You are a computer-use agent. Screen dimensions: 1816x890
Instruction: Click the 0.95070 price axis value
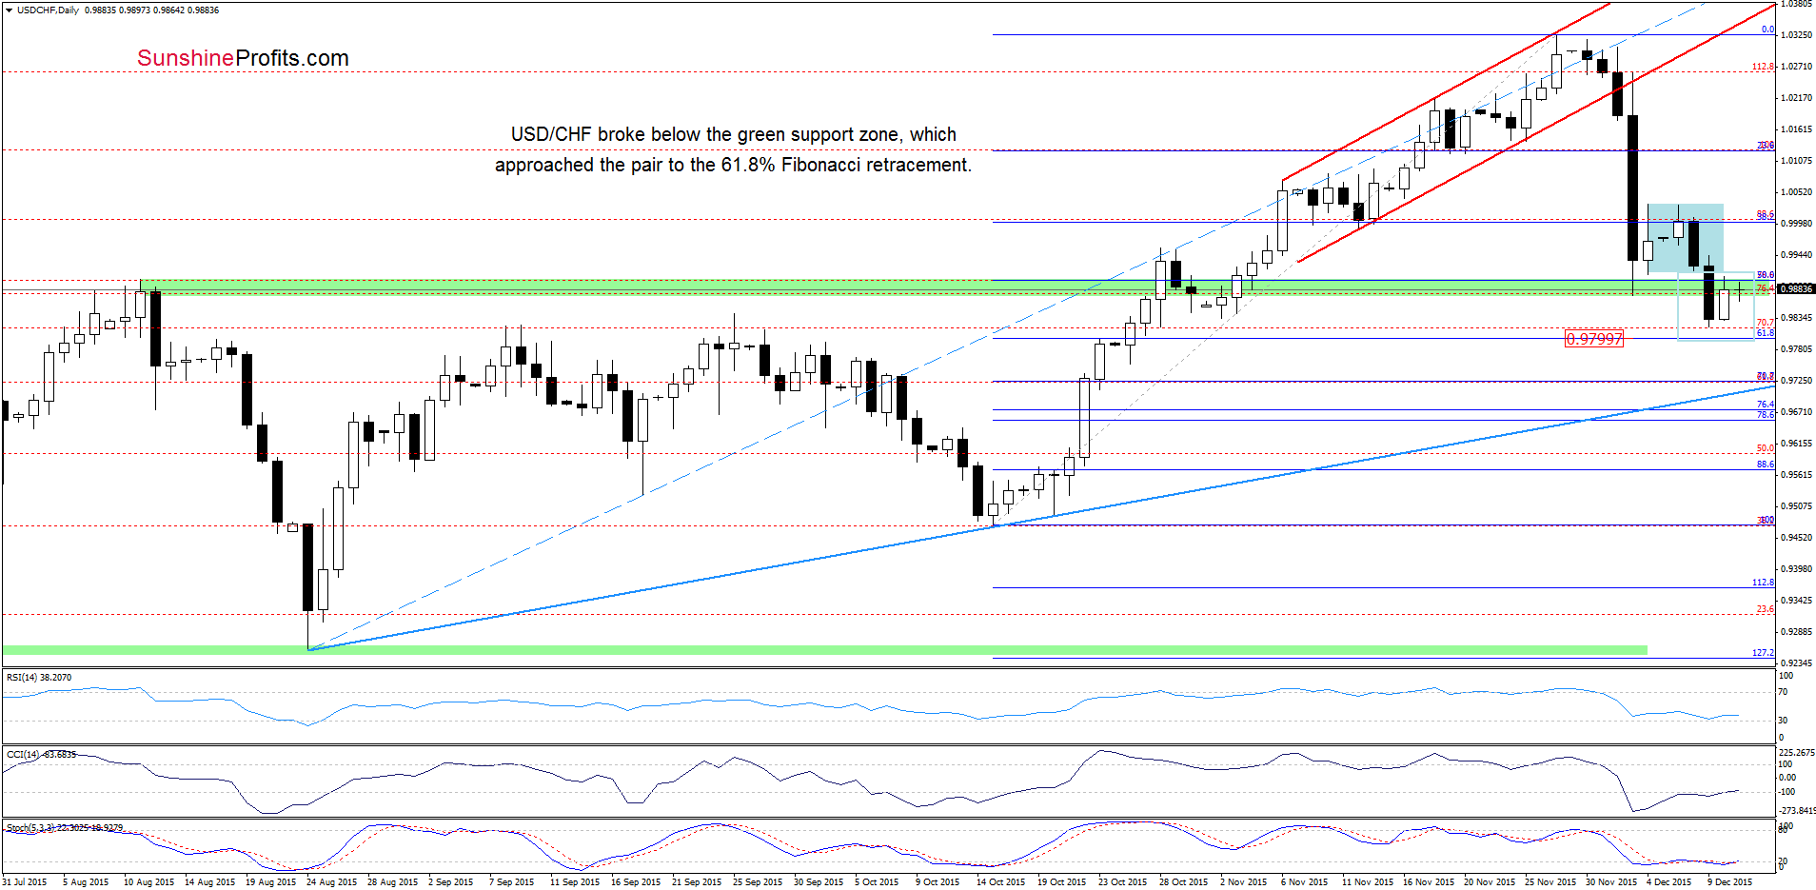click(1796, 506)
